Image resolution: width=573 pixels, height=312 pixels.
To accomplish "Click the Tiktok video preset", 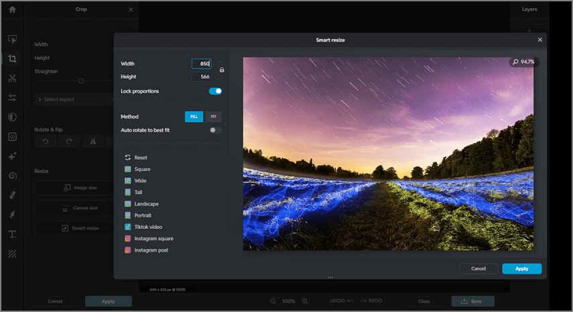I will point(144,227).
